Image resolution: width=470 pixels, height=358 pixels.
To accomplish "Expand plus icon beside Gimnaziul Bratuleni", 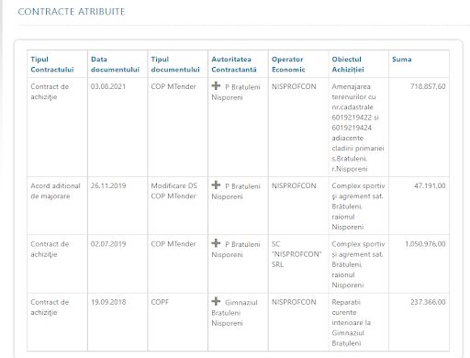I will coord(216,301).
